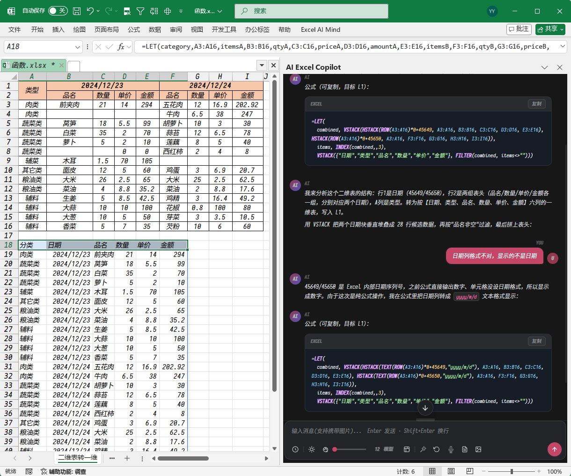The height and width of the screenshot is (476, 571).
Task: Click the table layout icon in Copilot toolbar
Action: 407,449
